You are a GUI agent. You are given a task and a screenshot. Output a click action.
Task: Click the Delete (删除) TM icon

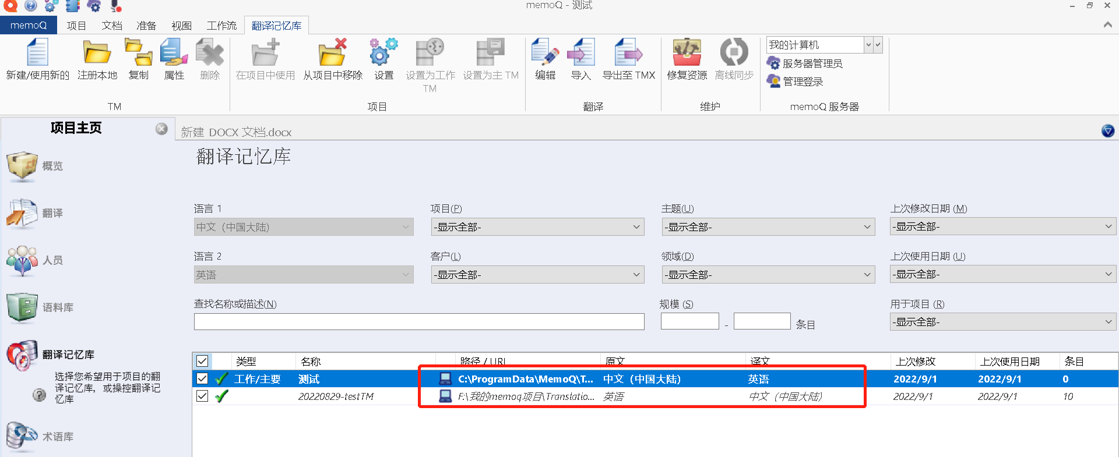coord(210,52)
